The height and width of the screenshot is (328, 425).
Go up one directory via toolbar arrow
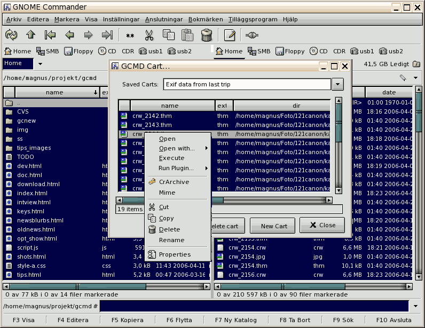click(30, 35)
